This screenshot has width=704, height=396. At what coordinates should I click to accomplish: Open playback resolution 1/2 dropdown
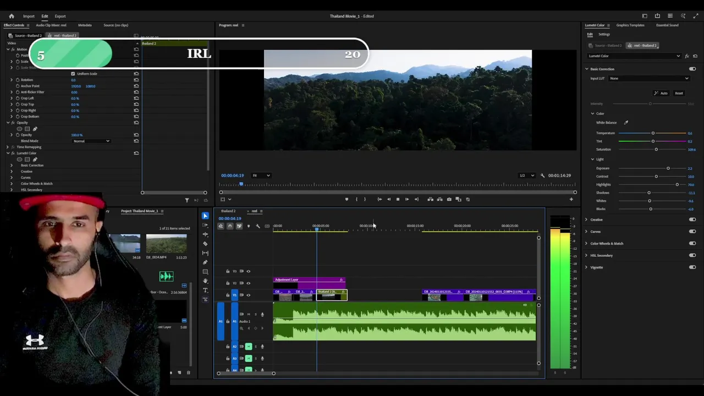click(x=526, y=175)
